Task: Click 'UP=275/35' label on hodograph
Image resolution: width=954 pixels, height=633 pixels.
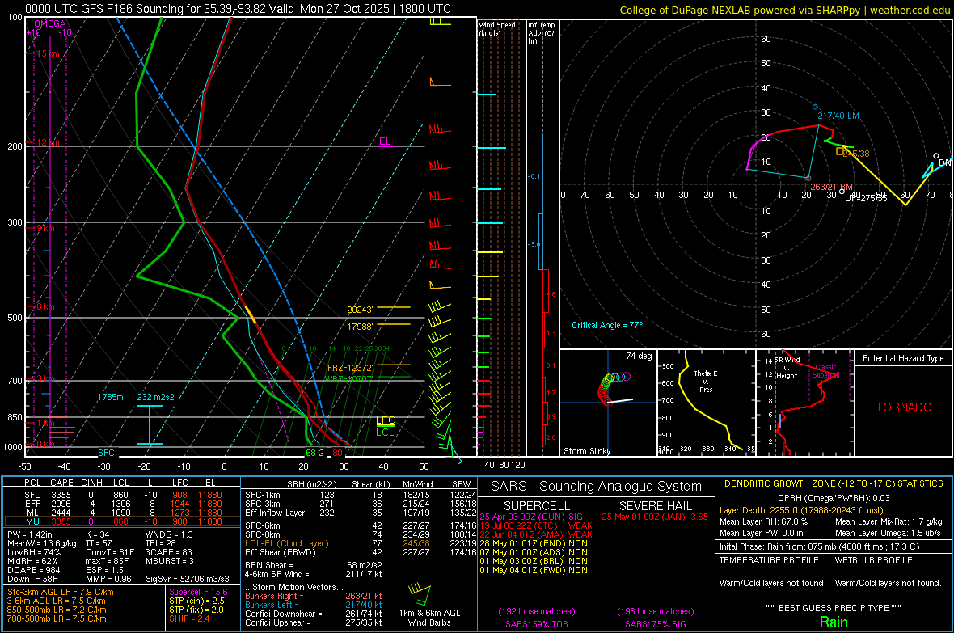Action: [866, 198]
